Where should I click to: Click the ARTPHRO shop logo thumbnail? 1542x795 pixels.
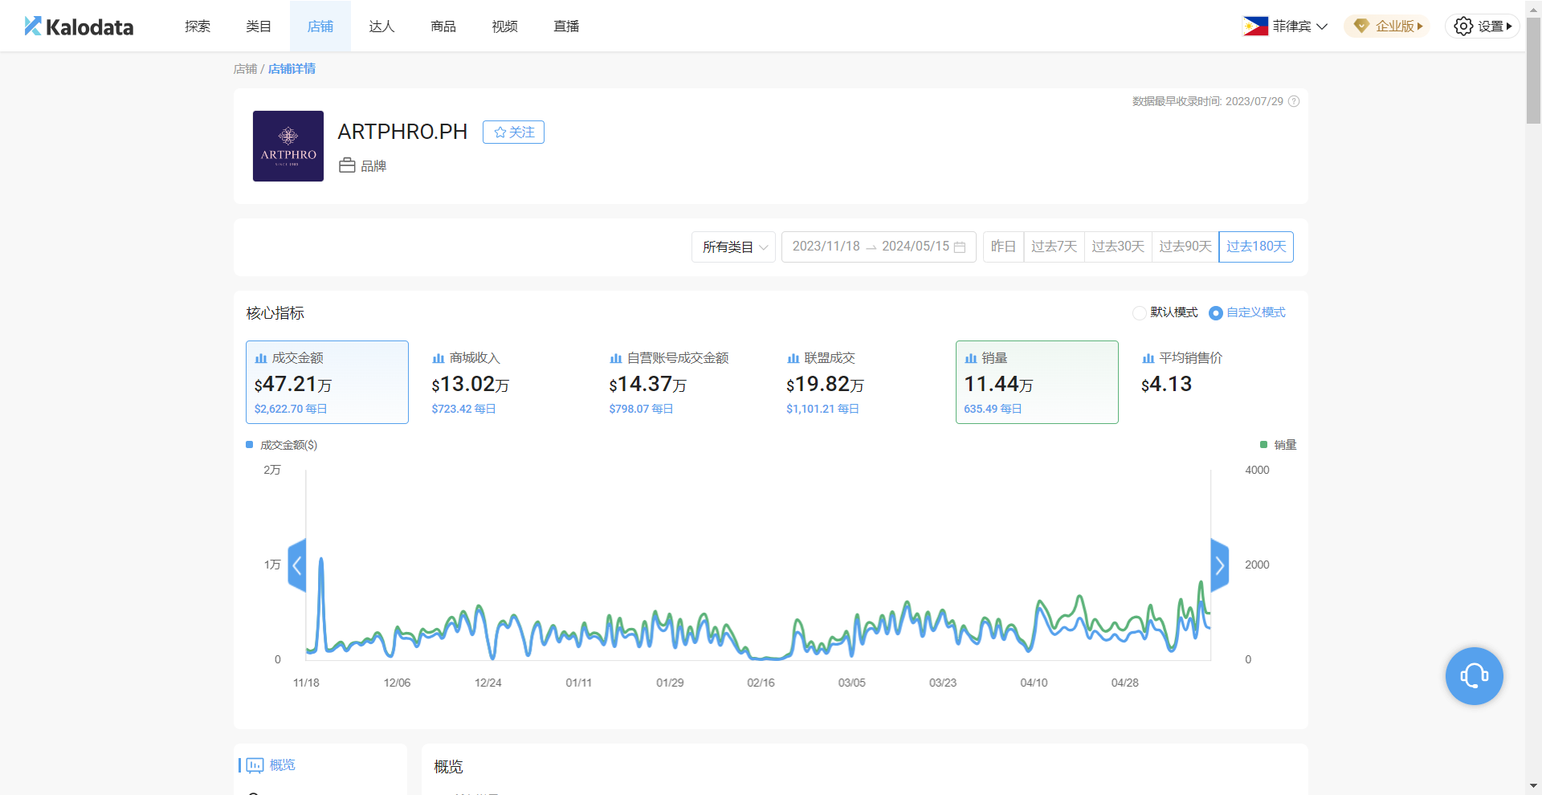[x=288, y=146]
